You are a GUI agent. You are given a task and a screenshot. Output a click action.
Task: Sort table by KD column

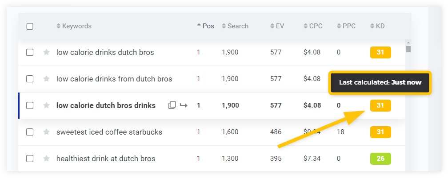tap(377, 26)
